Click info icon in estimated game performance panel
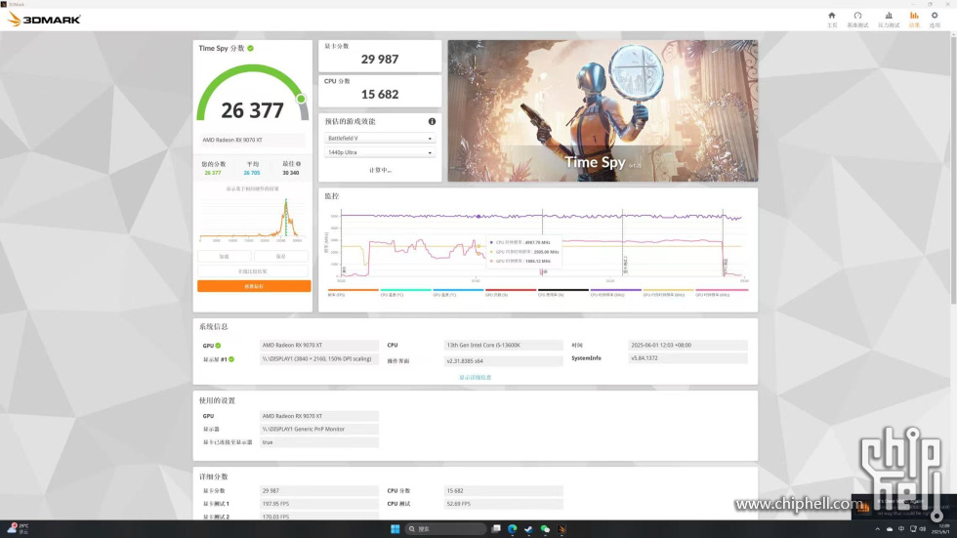The height and width of the screenshot is (538, 957). pyautogui.click(x=432, y=121)
